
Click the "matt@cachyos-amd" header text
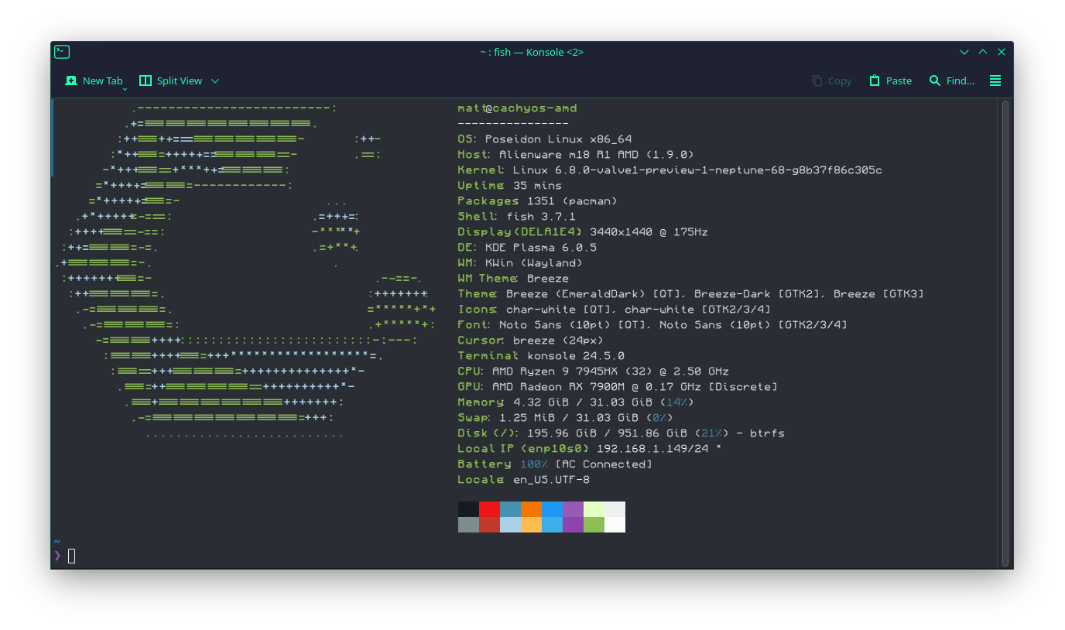tap(517, 108)
